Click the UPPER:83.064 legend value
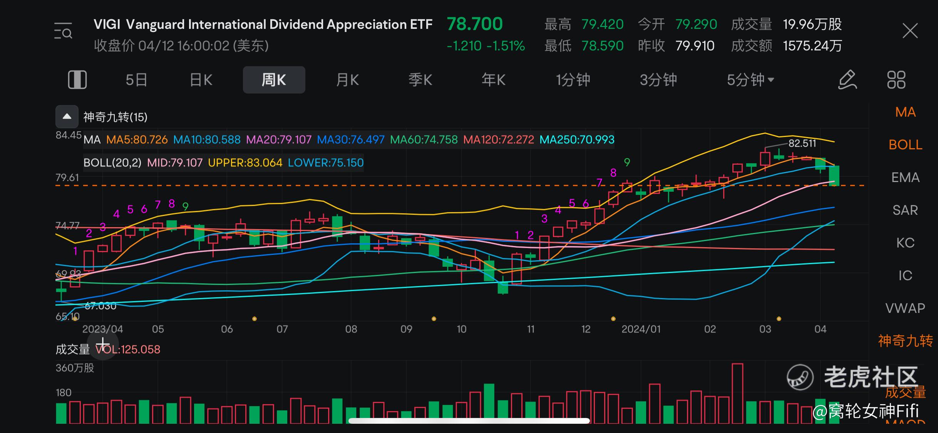The width and height of the screenshot is (938, 433). 245,162
